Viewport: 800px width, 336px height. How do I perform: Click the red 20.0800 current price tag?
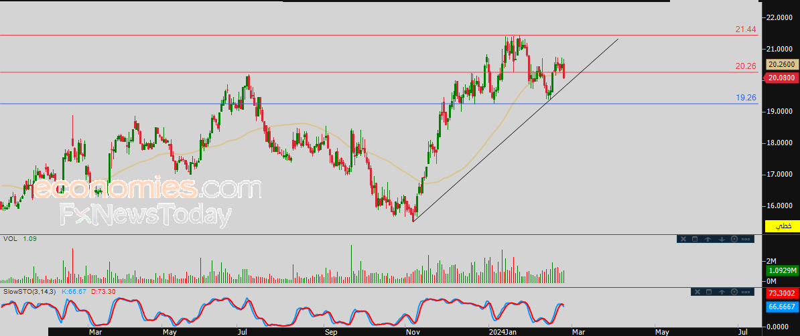click(781, 78)
